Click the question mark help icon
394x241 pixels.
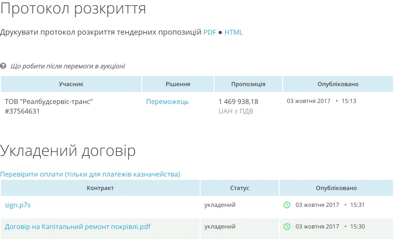point(3,66)
